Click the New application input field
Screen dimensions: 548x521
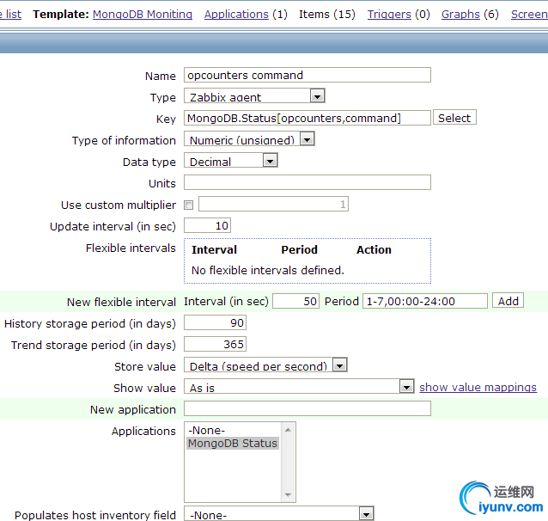[307, 409]
